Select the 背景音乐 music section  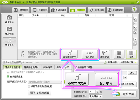[9, 42]
